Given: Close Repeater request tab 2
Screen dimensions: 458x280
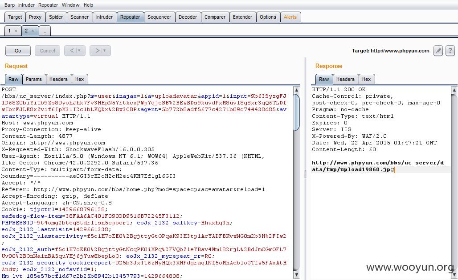Looking at the screenshot, I should (33, 31).
